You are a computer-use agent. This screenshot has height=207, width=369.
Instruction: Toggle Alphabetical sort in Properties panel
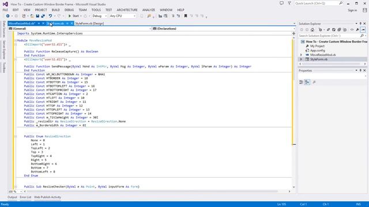click(307, 82)
